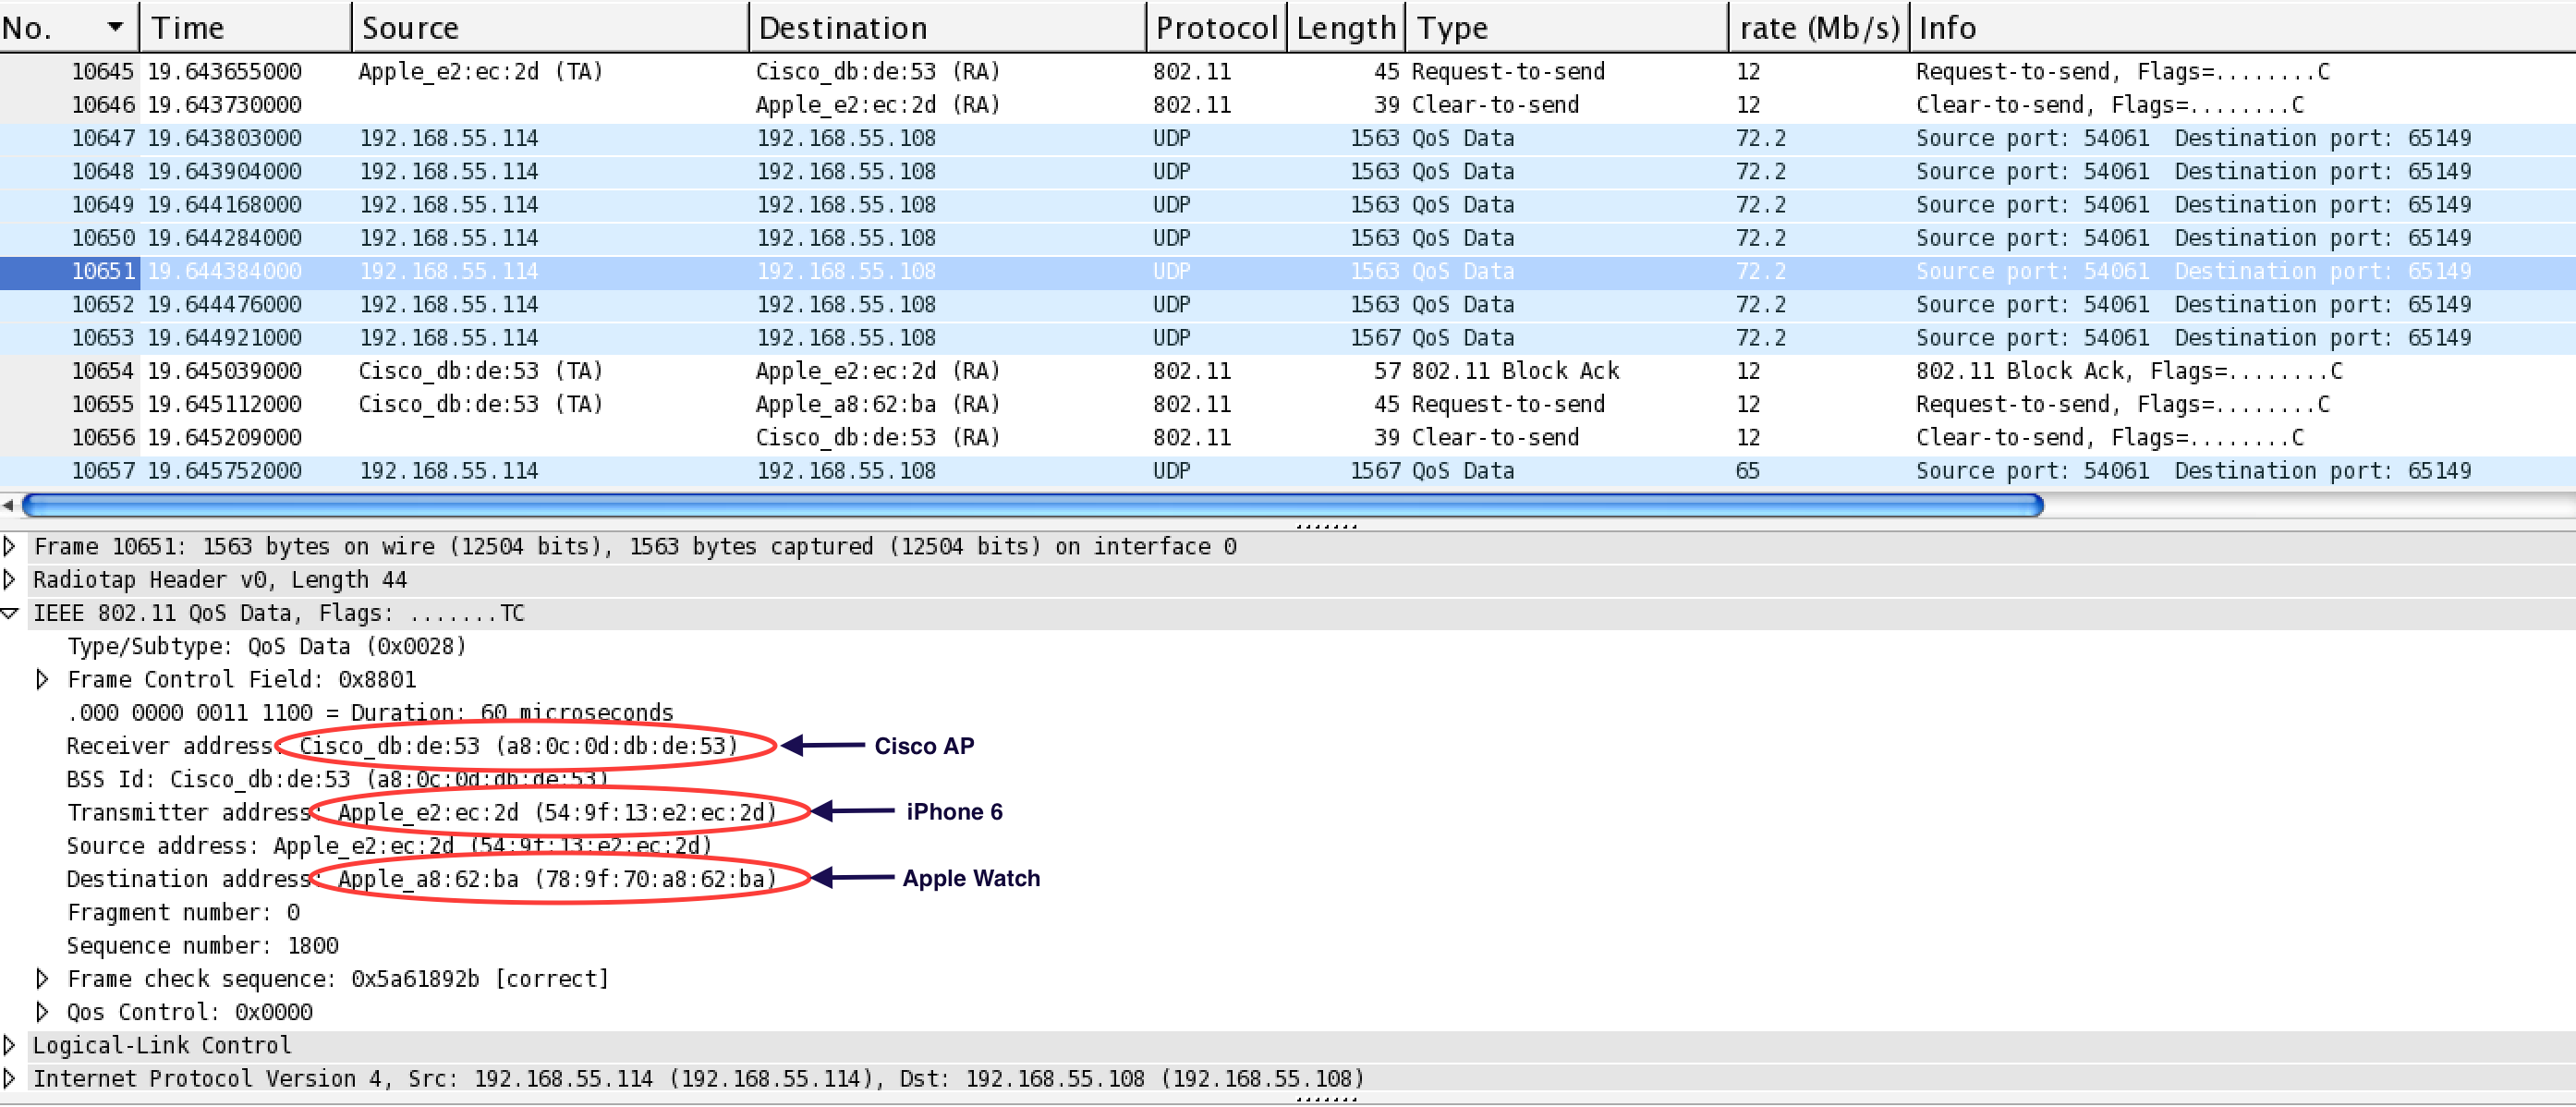This screenshot has height=1107, width=2576.
Task: Sort by the Time column header
Action: [188, 28]
